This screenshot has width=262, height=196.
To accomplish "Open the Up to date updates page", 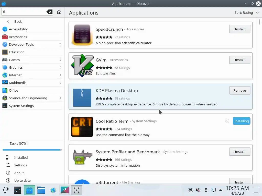I will click(32, 180).
